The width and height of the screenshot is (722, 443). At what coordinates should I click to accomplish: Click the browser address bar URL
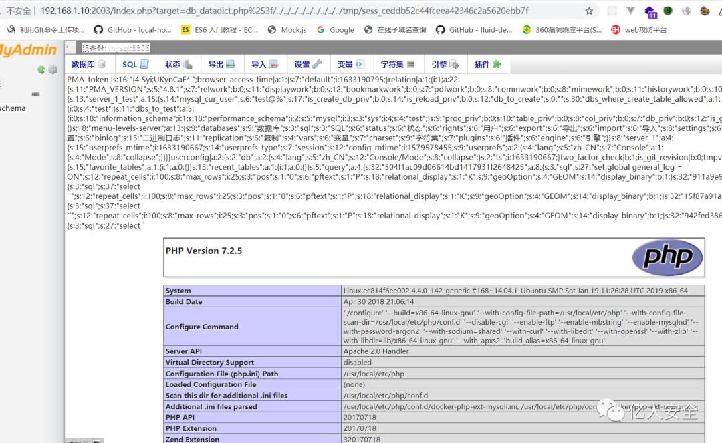pos(285,11)
